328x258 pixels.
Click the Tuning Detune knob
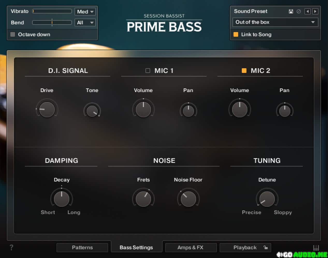tap(267, 199)
